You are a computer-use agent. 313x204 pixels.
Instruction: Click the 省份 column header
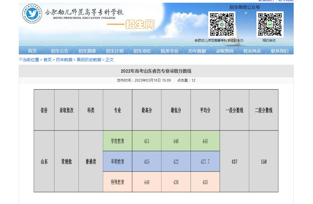[x=44, y=110]
